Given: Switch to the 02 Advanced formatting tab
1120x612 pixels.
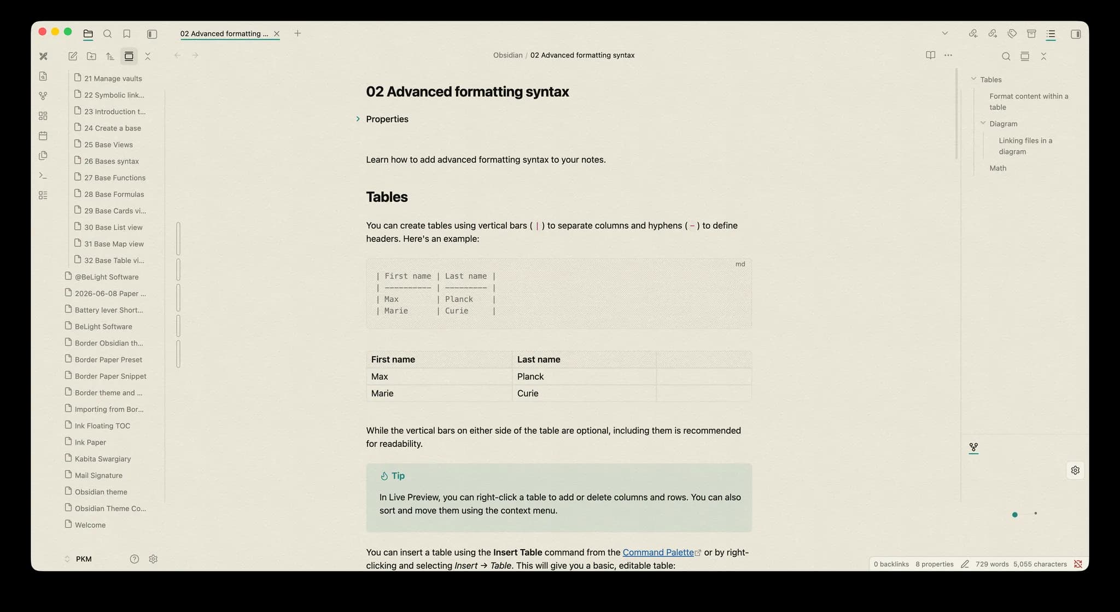Looking at the screenshot, I should click(224, 34).
